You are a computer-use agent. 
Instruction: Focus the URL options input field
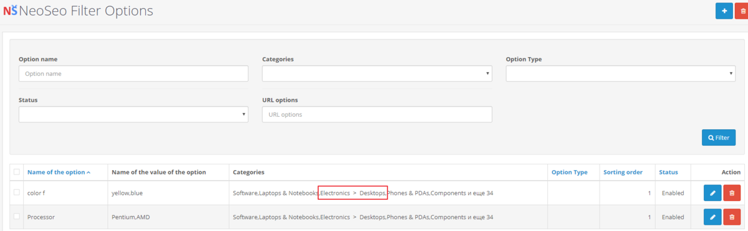[377, 114]
